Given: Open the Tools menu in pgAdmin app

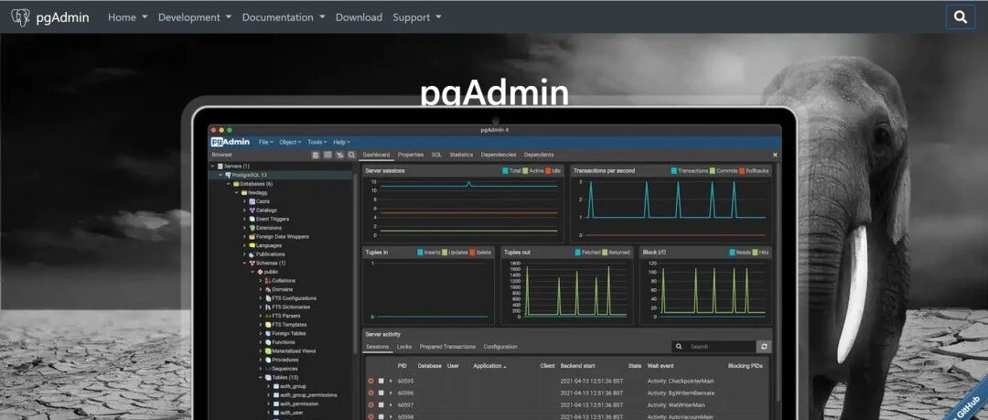Looking at the screenshot, I should click(317, 142).
